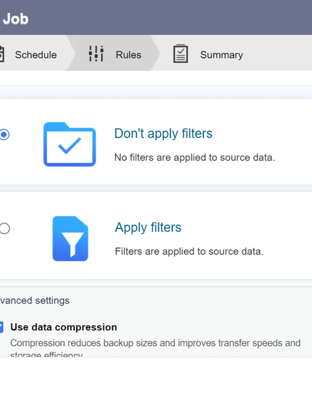Click the Rules sliders icon
This screenshot has height=401, width=312.
click(x=96, y=54)
